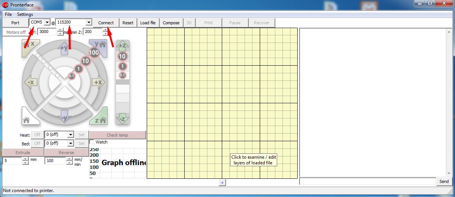Jog the head with the +x arrow

coord(98,82)
